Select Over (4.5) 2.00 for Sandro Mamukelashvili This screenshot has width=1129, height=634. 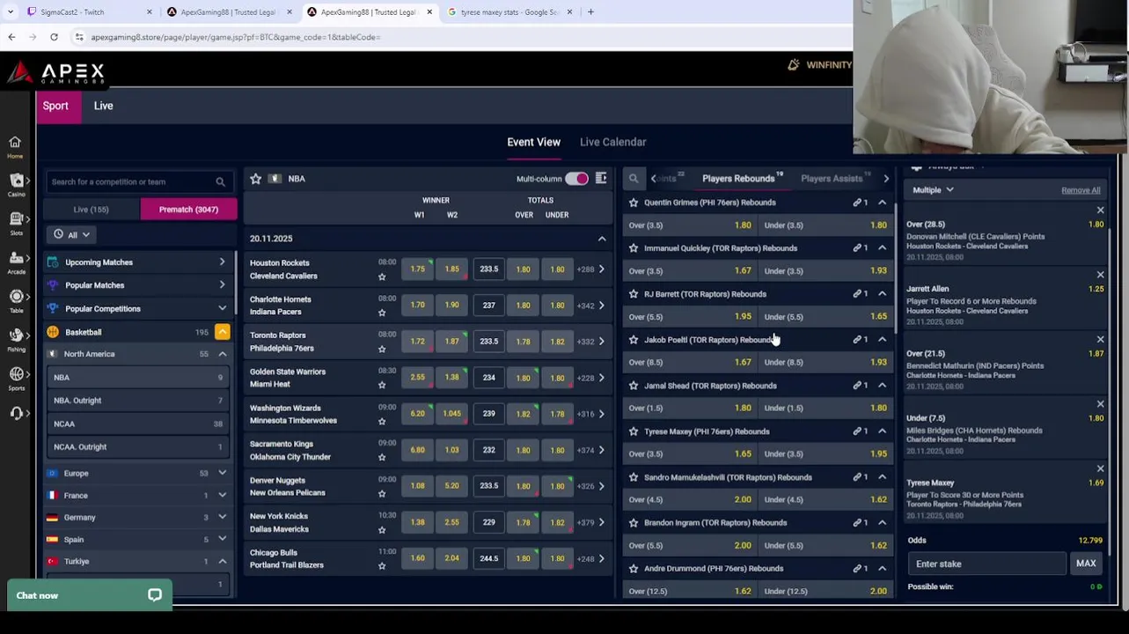pyautogui.click(x=692, y=500)
